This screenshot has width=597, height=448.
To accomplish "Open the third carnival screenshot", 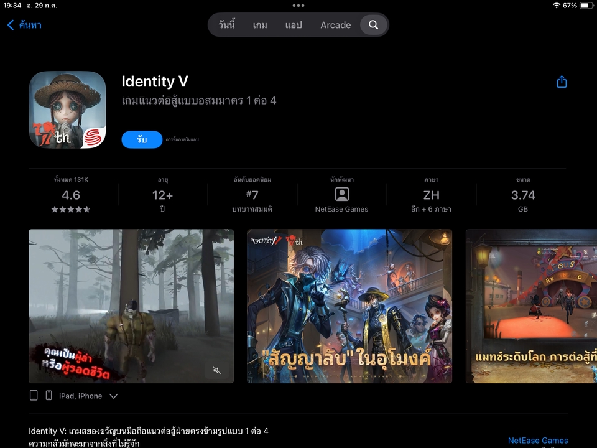I will pos(531,306).
